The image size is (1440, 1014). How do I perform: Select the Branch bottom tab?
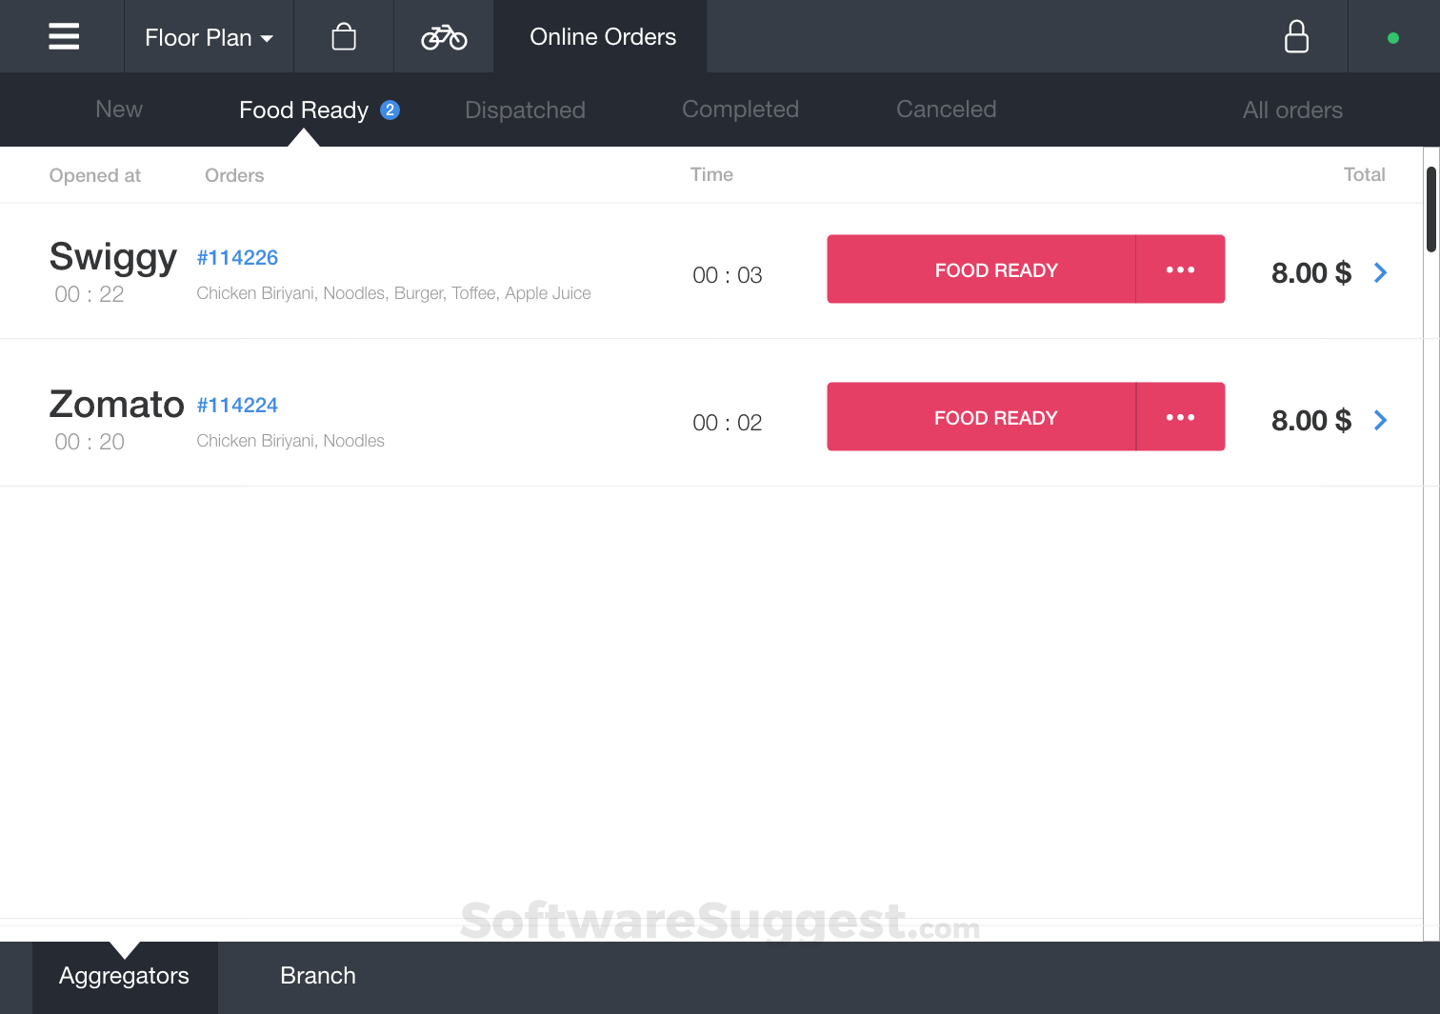(318, 977)
